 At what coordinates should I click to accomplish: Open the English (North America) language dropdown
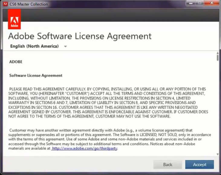coord(38,46)
